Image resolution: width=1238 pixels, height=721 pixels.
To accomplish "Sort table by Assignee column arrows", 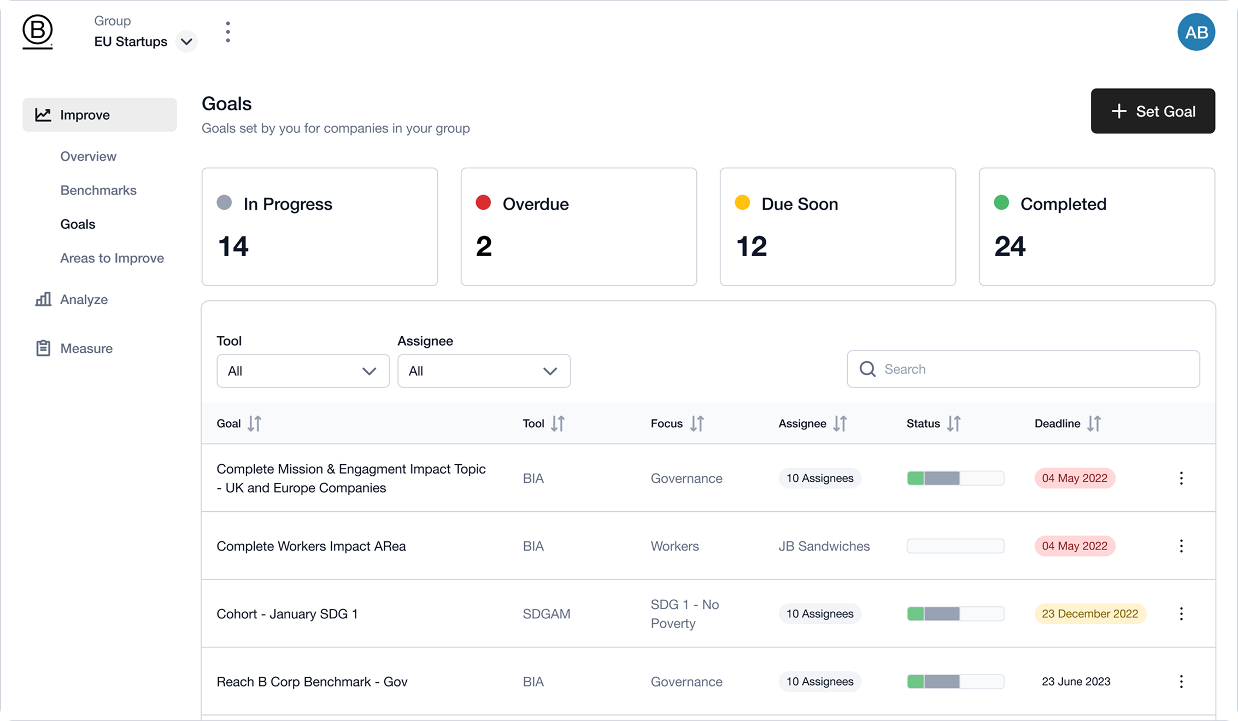I will (x=840, y=423).
